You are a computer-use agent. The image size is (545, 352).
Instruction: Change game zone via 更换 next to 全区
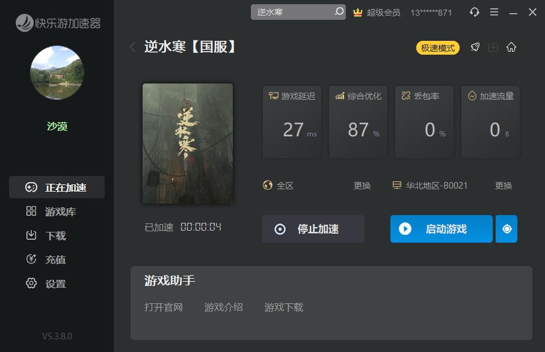pos(362,186)
